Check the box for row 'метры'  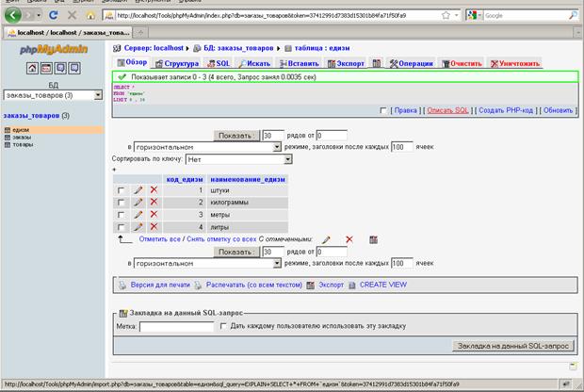[121, 215]
